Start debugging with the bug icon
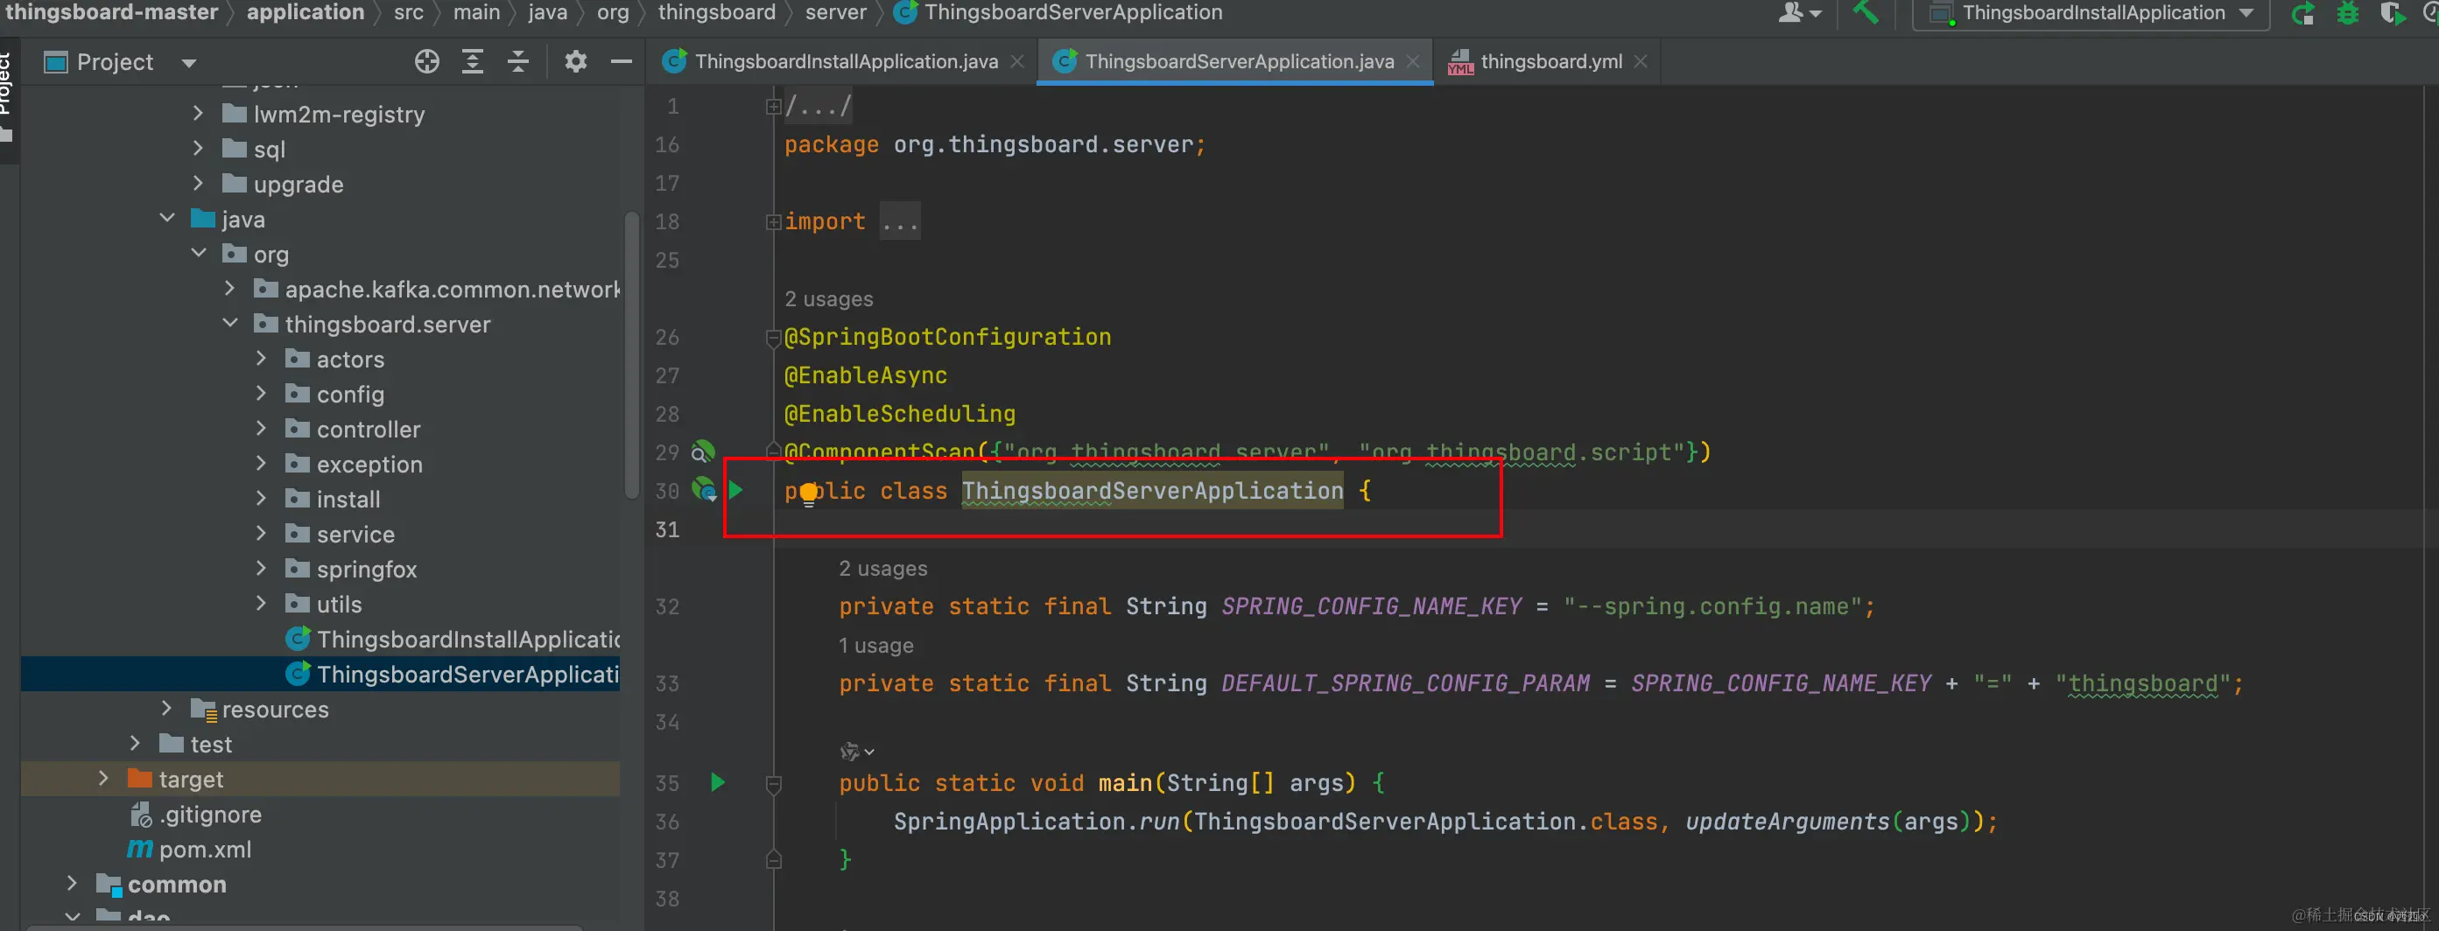This screenshot has width=2439, height=931. coord(2348,13)
